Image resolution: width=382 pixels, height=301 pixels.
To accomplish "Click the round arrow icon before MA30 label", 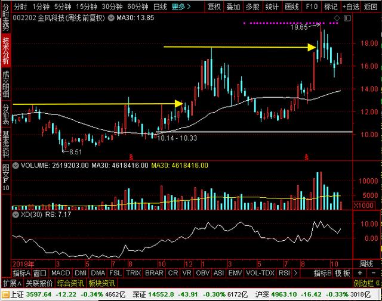I will pyautogui.click(x=111, y=18).
